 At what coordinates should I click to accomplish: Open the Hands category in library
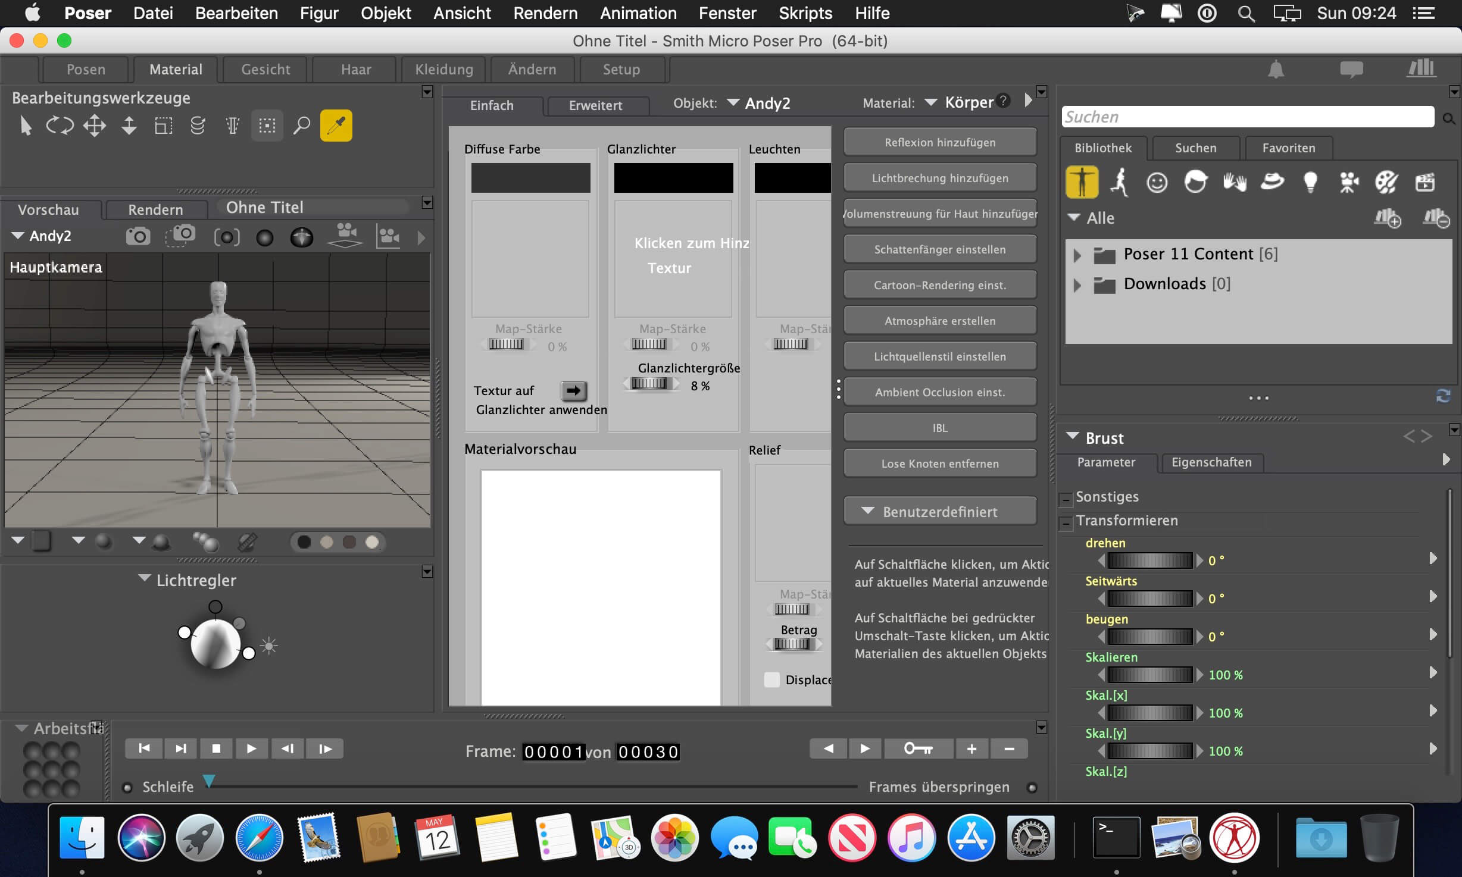[1234, 182]
